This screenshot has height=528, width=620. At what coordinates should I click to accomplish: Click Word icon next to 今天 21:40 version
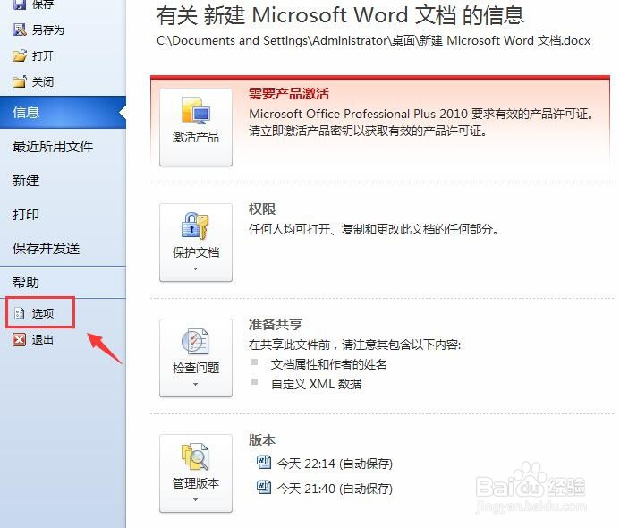point(264,487)
